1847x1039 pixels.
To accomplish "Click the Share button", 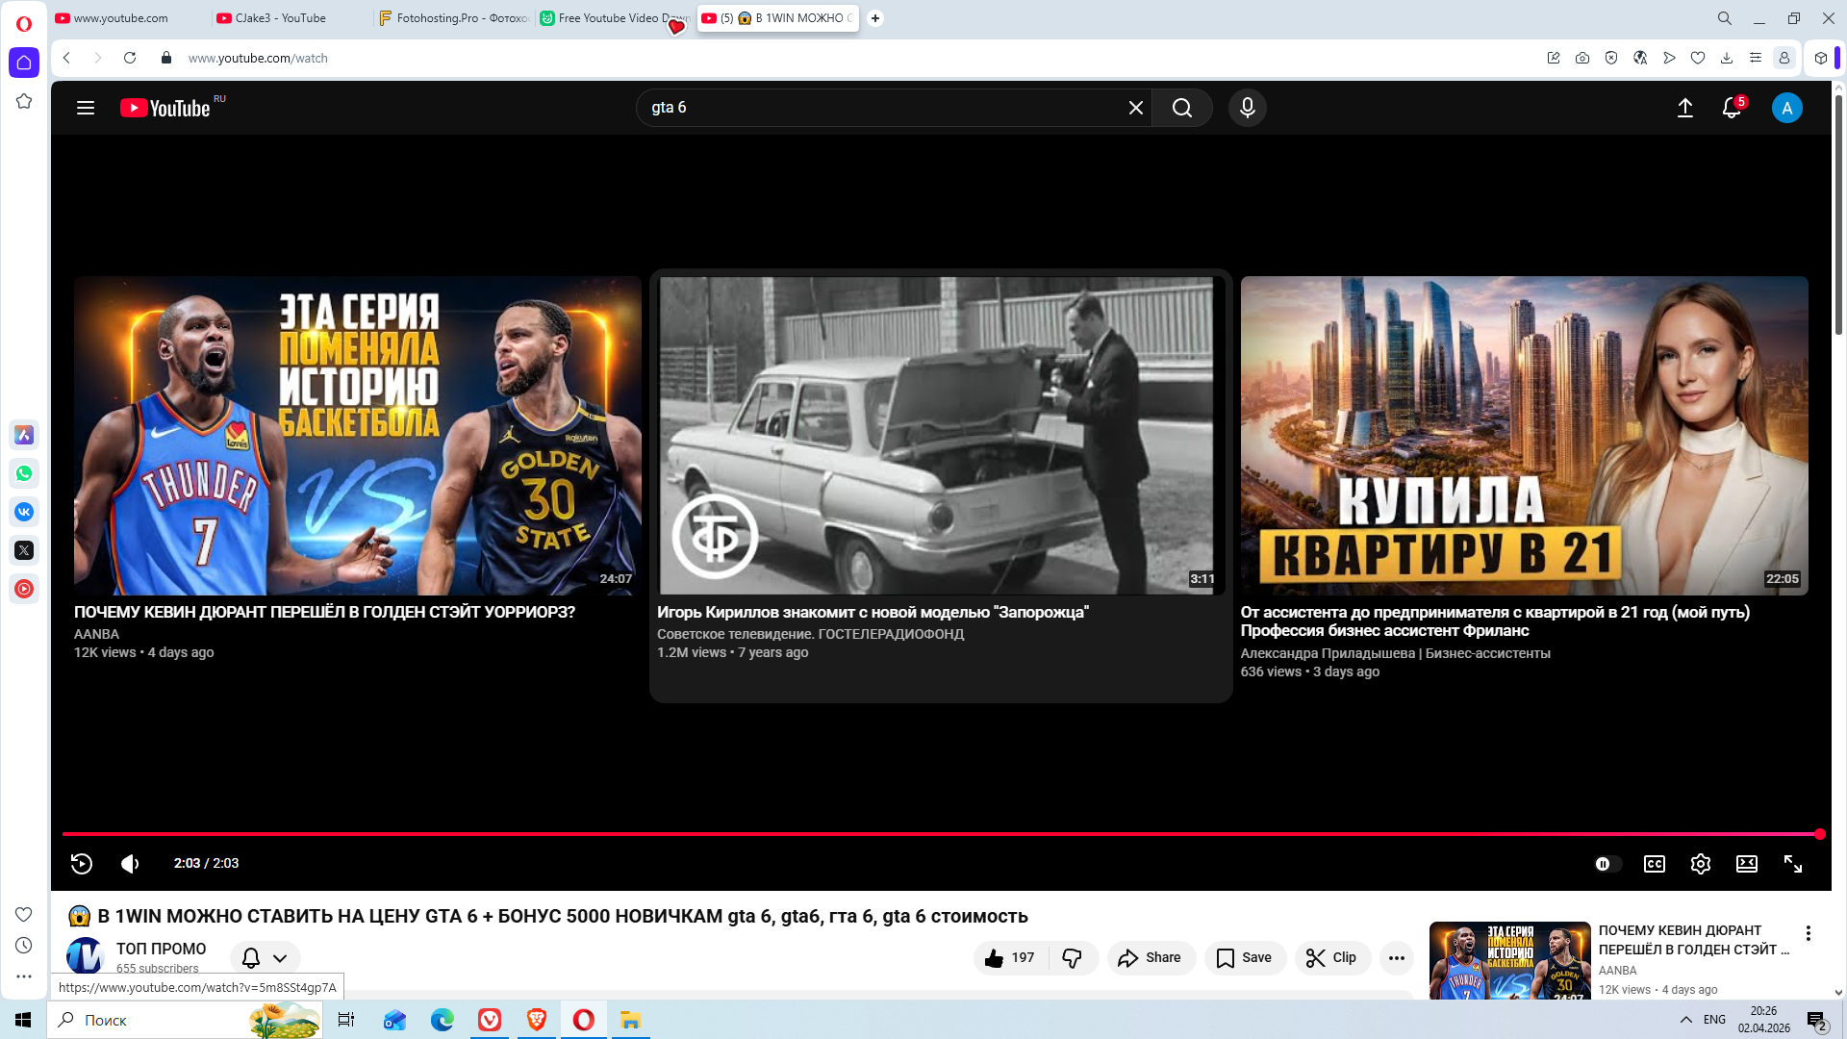I will [x=1151, y=958].
